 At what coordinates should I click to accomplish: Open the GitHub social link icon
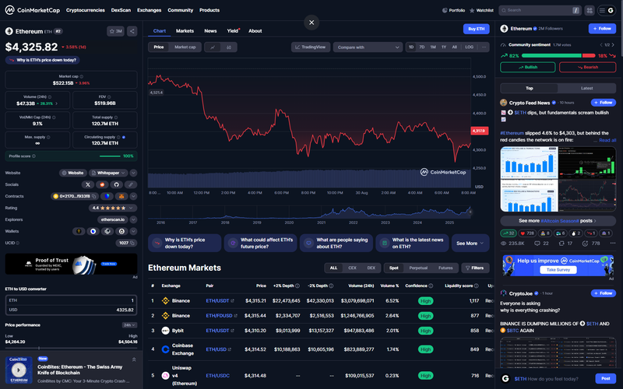116,184
